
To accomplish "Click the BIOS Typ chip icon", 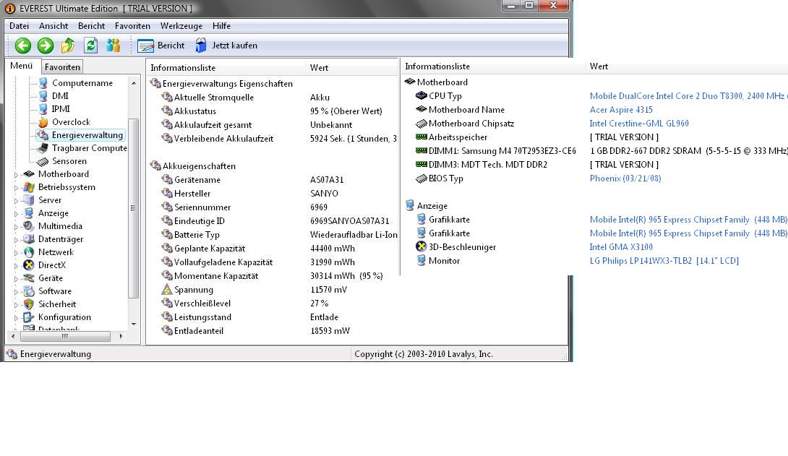I will pyautogui.click(x=421, y=178).
